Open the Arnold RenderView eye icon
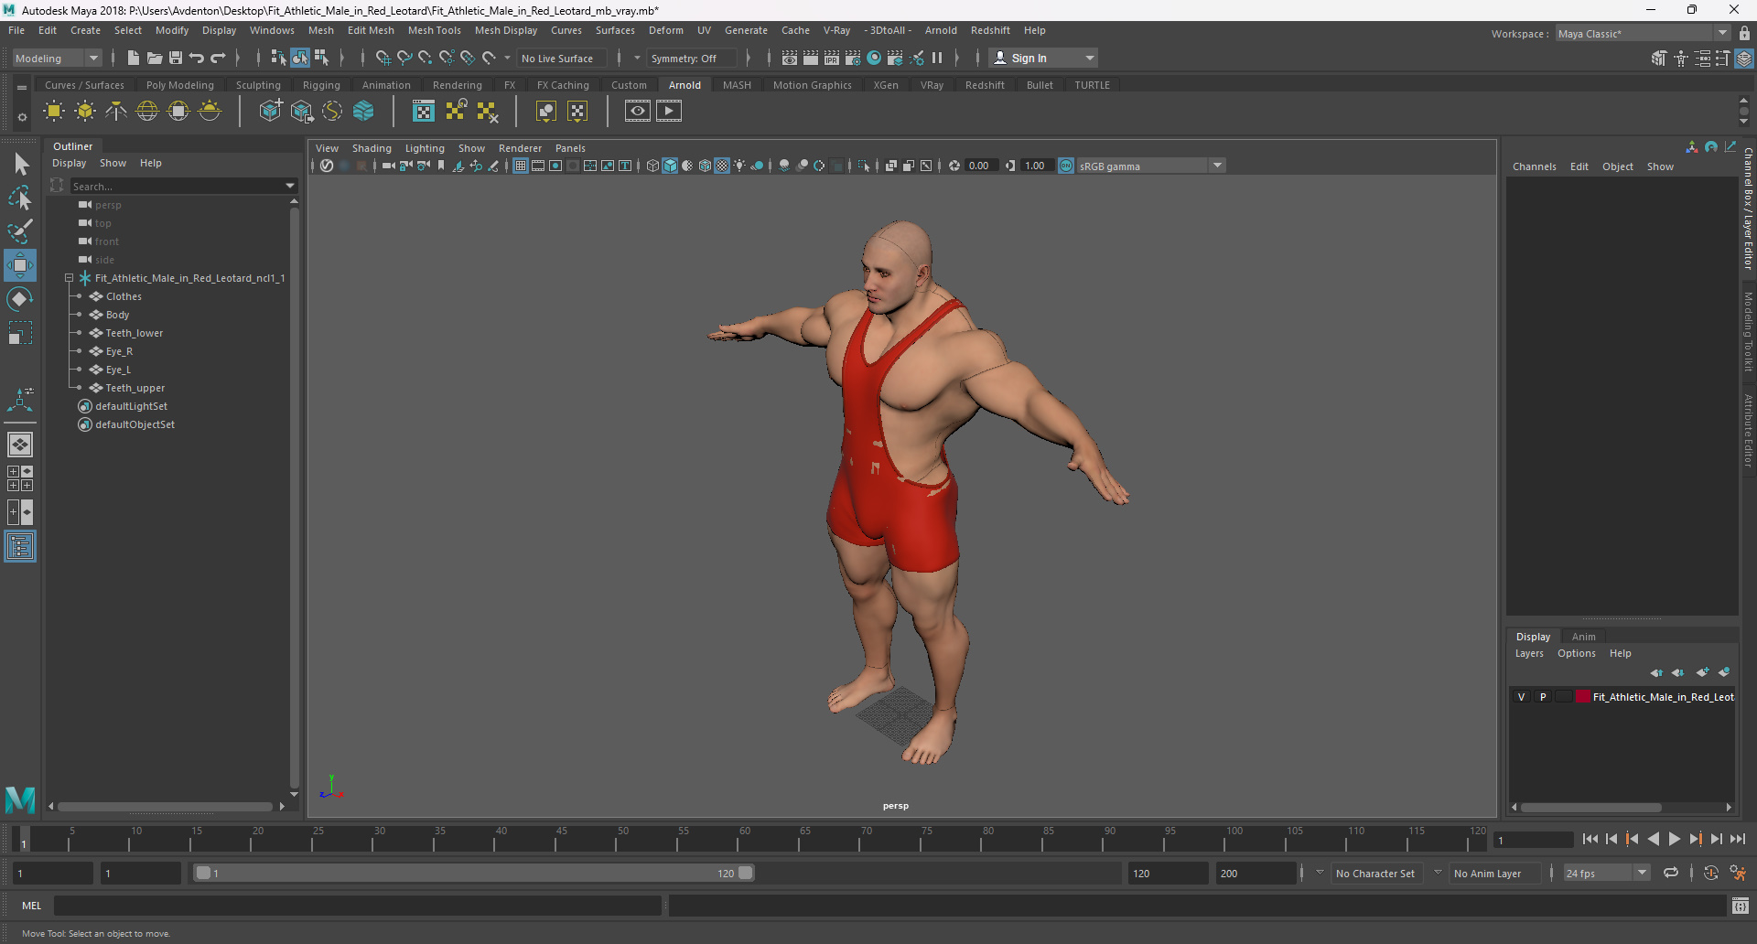This screenshot has height=944, width=1757. 638,112
